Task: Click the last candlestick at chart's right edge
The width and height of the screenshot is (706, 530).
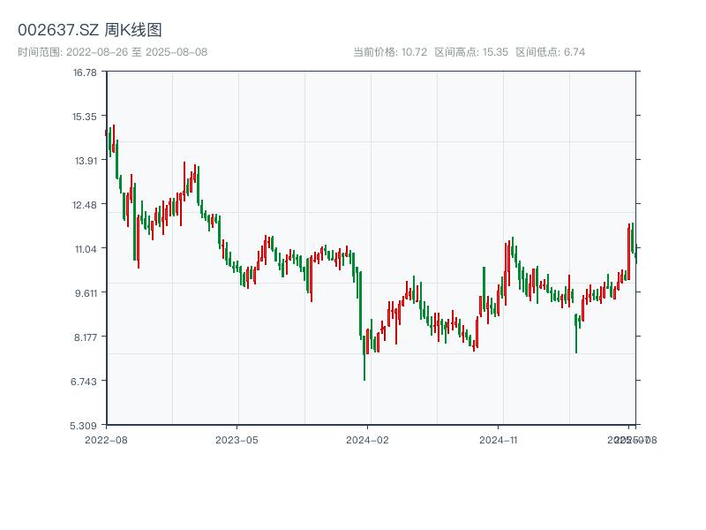Action: (635, 254)
